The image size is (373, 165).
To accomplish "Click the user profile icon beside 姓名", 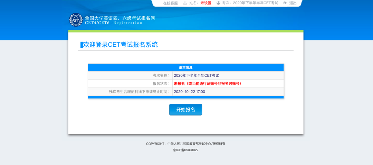I will tap(185, 3).
